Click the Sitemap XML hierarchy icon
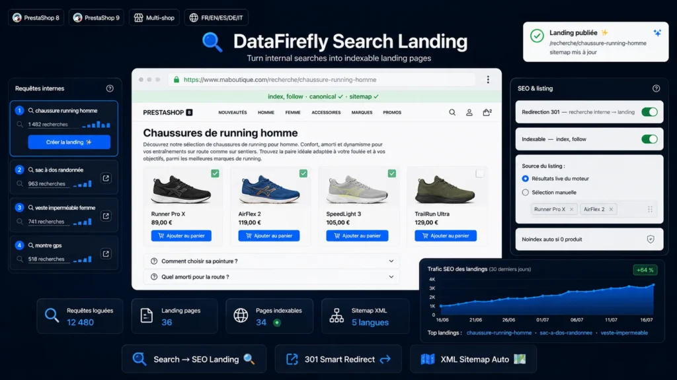 [x=337, y=315]
